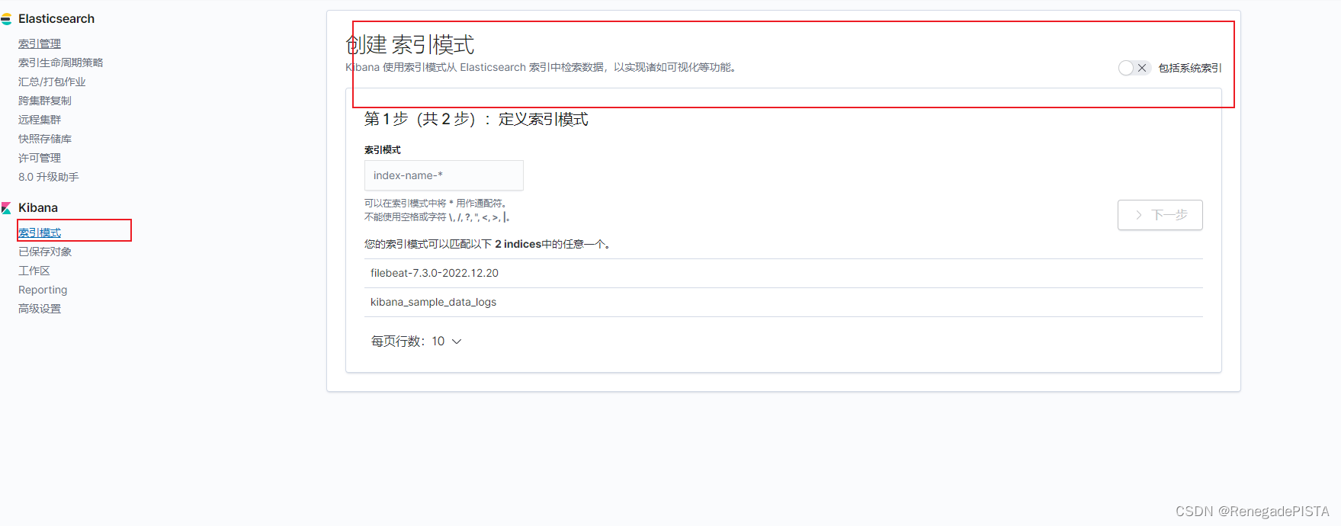Click the filebeat-7.3.0-2022.12.20 index row
Viewport: 1341px width, 526px height.
click(784, 273)
